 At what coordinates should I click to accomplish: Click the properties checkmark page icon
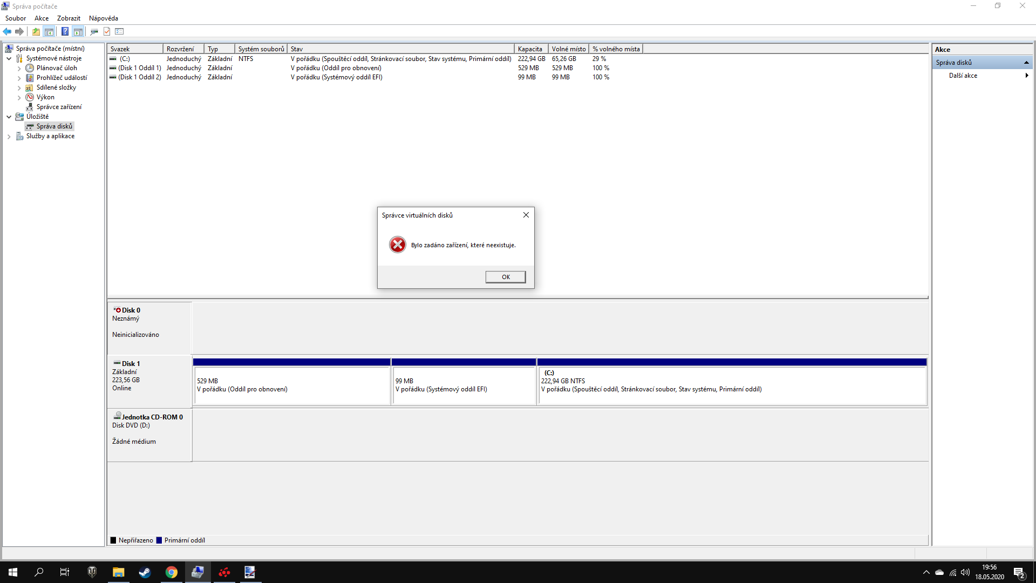pos(107,31)
